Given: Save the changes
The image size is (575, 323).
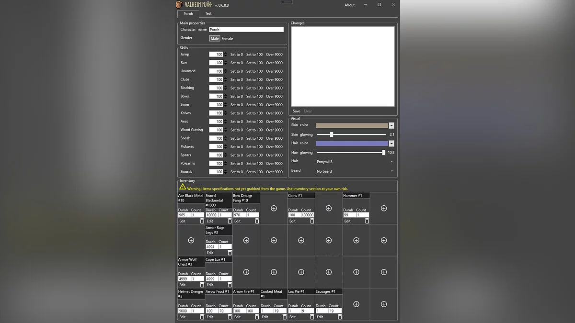Looking at the screenshot, I should point(297,111).
